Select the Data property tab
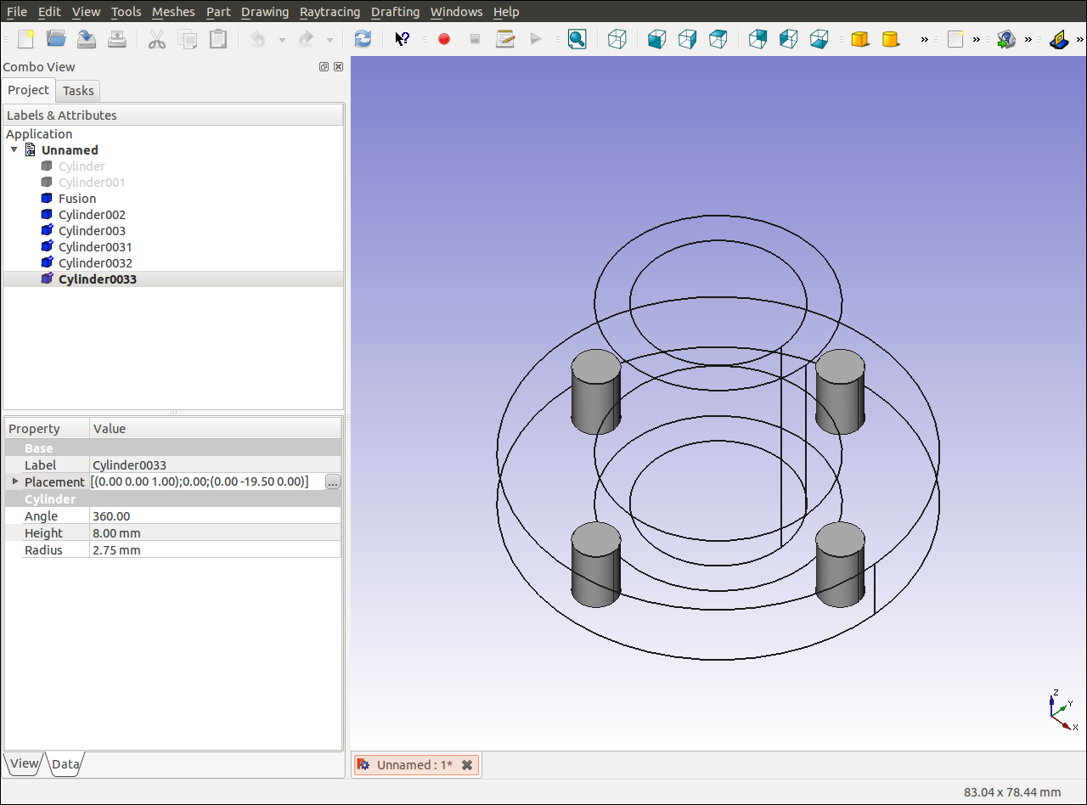1087x805 pixels. [65, 764]
